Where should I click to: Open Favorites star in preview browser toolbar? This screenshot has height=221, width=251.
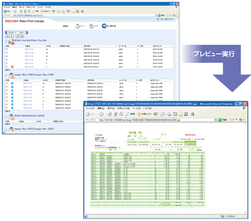pyautogui.click(x=139, y=114)
